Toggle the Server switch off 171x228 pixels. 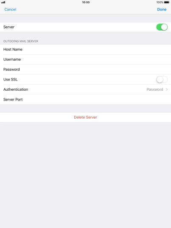click(x=162, y=27)
